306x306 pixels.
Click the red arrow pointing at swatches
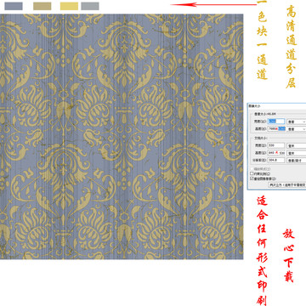[214, 4]
